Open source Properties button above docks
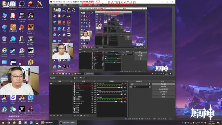This screenshot has height=125, width=222. pyautogui.click(x=76, y=78)
